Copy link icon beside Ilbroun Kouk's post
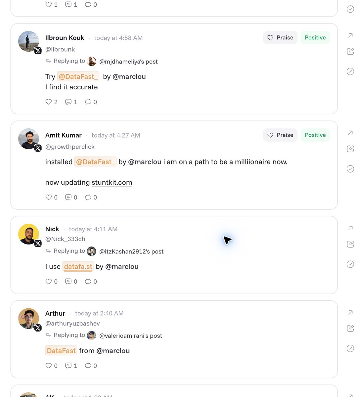354x397 pixels. pyautogui.click(x=350, y=51)
